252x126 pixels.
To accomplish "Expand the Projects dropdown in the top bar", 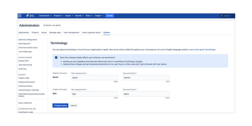I will [58, 16].
